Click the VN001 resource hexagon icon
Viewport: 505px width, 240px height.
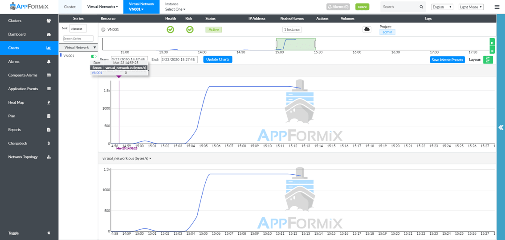point(103,30)
